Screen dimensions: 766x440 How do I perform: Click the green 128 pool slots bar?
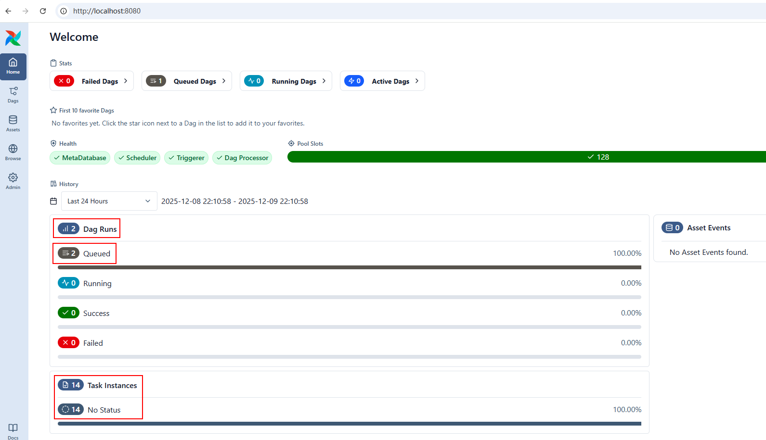point(527,157)
